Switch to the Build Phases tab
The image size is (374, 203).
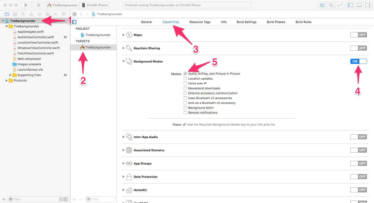click(x=276, y=22)
